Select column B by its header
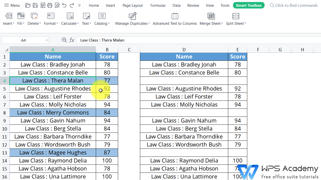 (x=107, y=49)
